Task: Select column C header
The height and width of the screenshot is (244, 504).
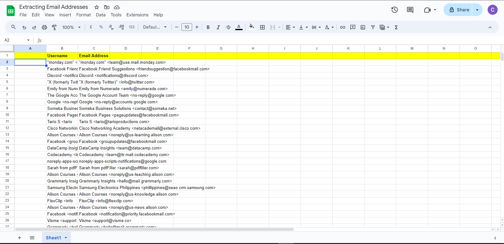Action: click(94, 48)
